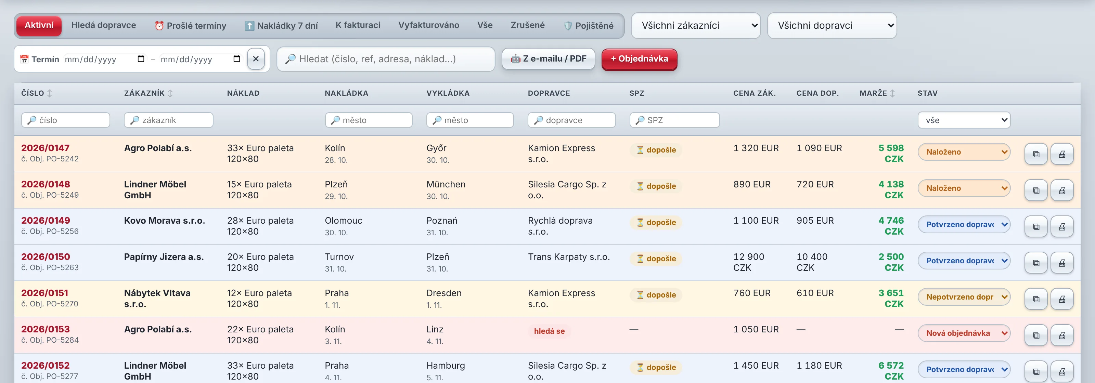1095x383 pixels.
Task: Open the STAV filter 'vše' dropdown
Action: coord(964,120)
